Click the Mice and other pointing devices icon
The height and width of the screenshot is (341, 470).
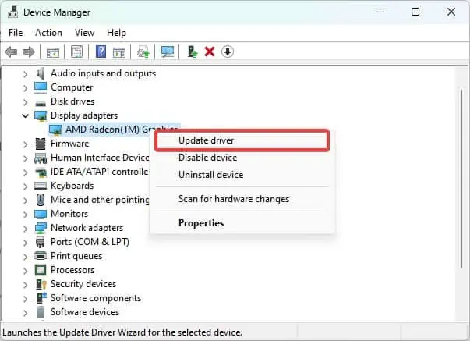41,200
